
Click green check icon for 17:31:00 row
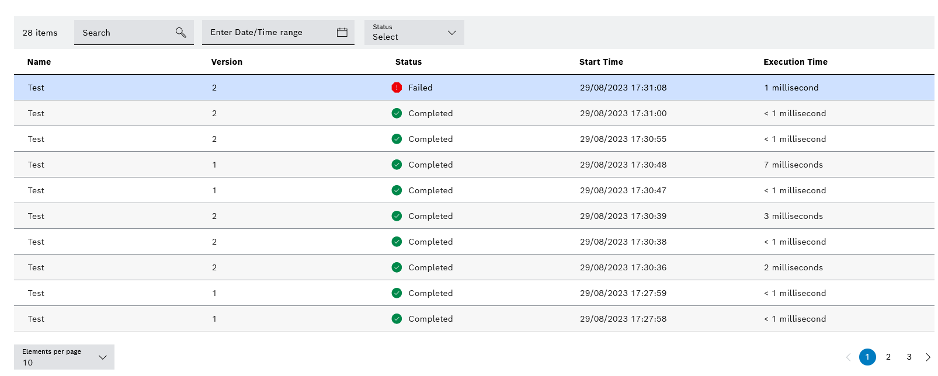tap(397, 113)
